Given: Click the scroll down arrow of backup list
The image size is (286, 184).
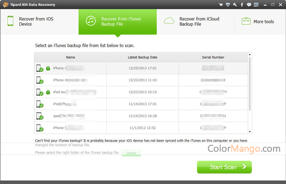Looking at the screenshot, I should pos(250,132).
